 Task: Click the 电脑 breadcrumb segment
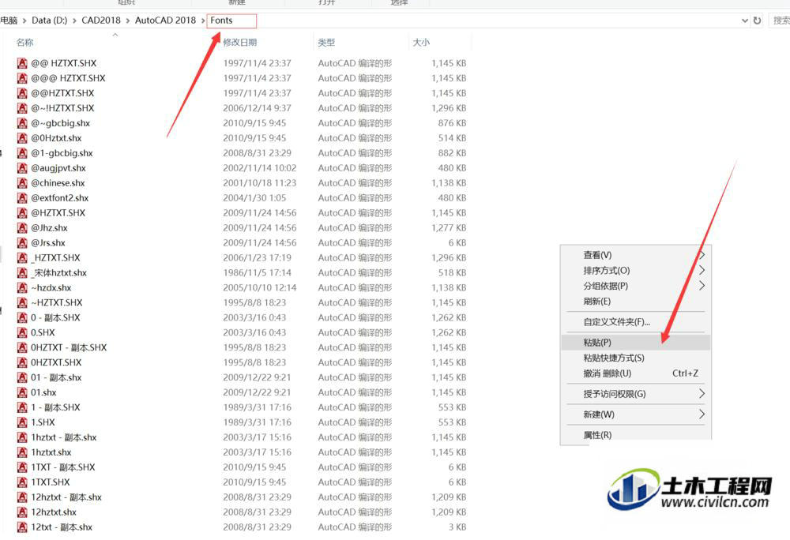point(9,21)
